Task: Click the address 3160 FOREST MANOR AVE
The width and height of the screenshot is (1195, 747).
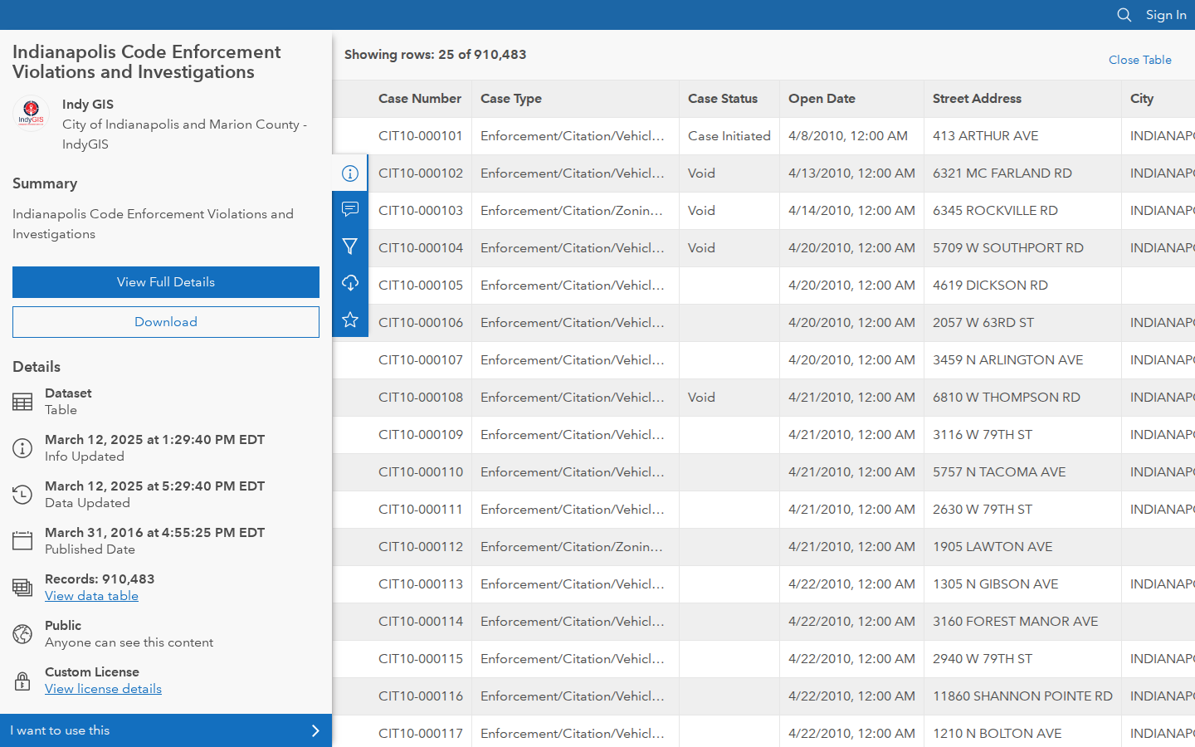Action: (1016, 622)
